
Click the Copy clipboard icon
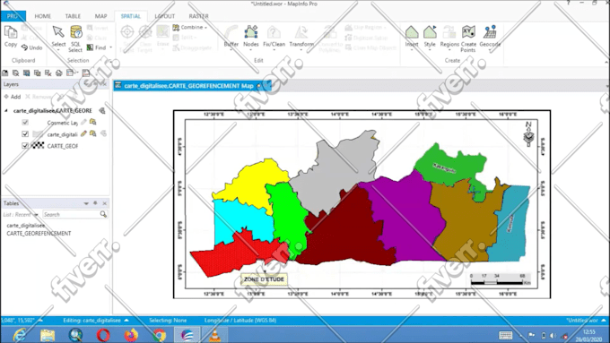[x=11, y=32]
